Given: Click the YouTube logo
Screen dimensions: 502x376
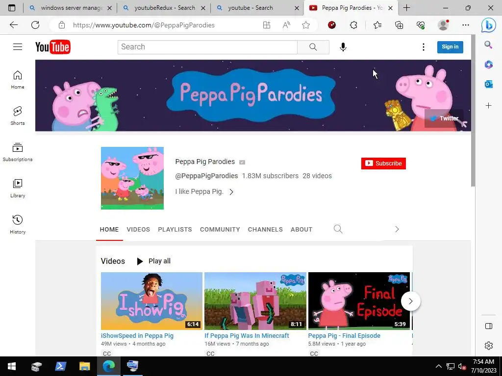Looking at the screenshot, I should tap(53, 47).
